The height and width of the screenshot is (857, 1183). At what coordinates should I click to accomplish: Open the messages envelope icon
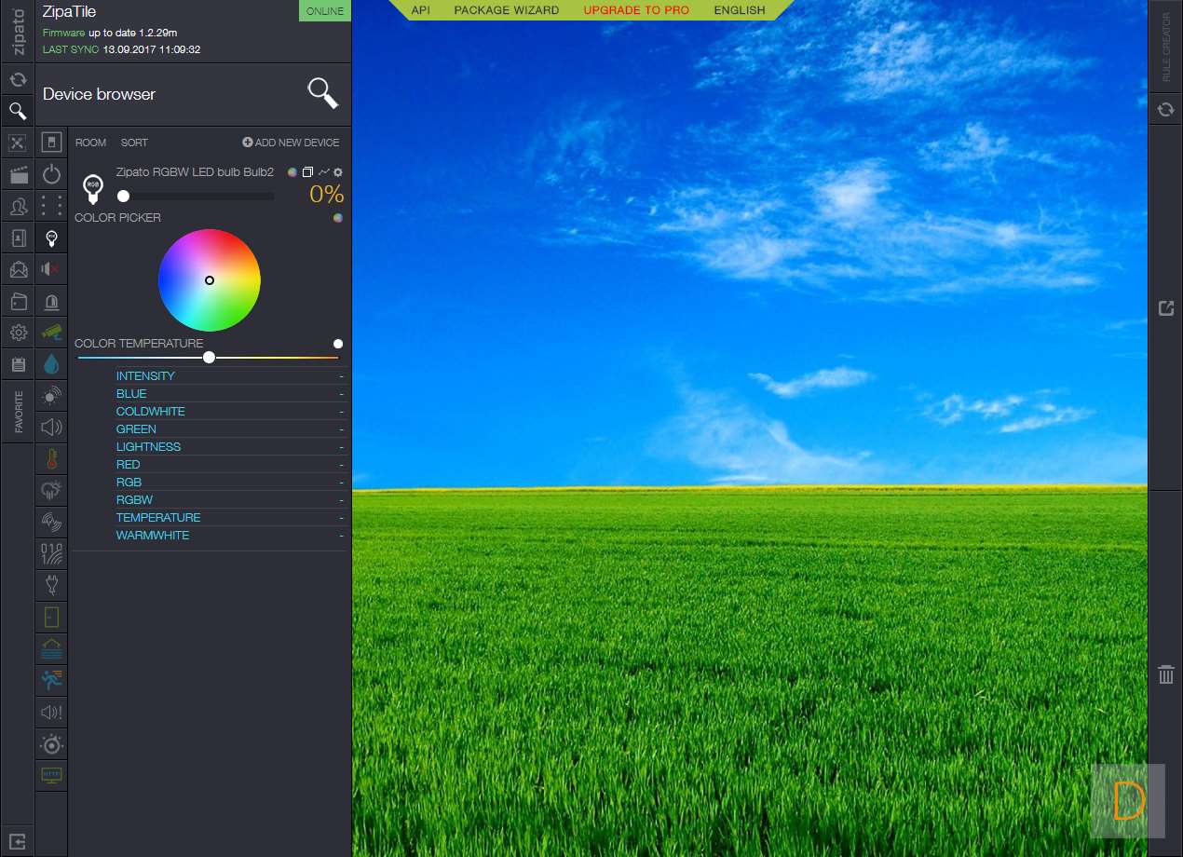tap(17, 270)
